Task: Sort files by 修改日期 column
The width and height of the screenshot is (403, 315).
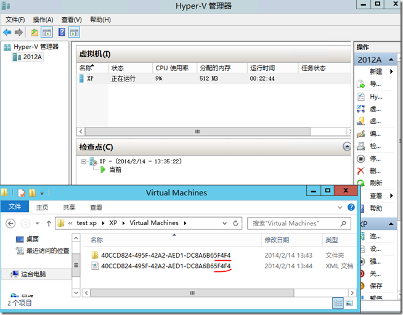Action: click(291, 240)
